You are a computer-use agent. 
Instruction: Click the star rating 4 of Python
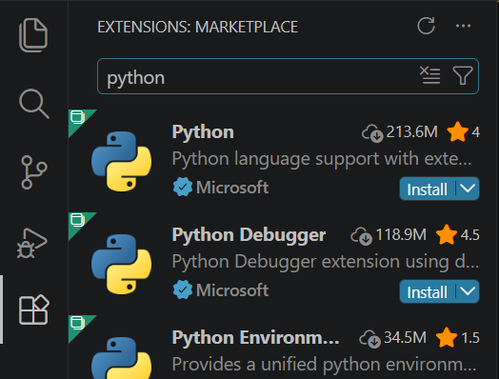(463, 131)
